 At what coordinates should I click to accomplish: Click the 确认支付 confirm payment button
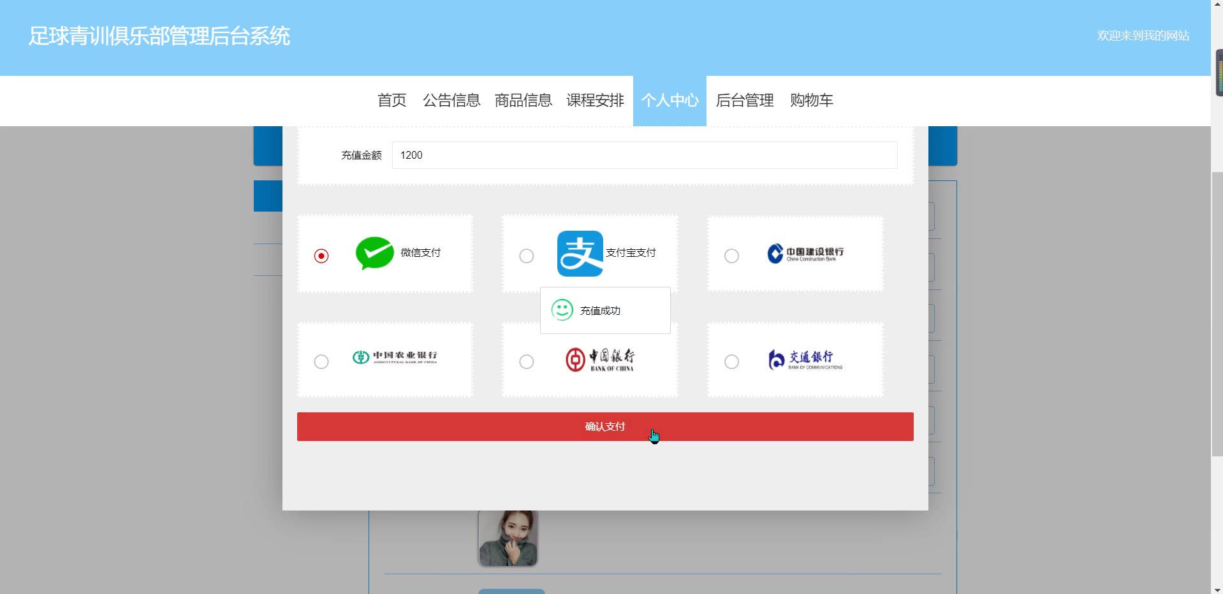pyautogui.click(x=605, y=426)
